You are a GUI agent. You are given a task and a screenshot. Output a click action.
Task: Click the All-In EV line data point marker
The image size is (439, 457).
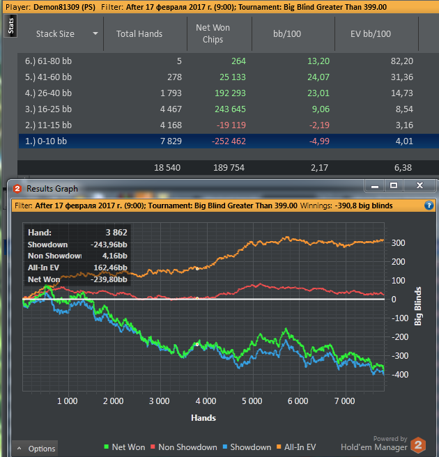point(197,269)
